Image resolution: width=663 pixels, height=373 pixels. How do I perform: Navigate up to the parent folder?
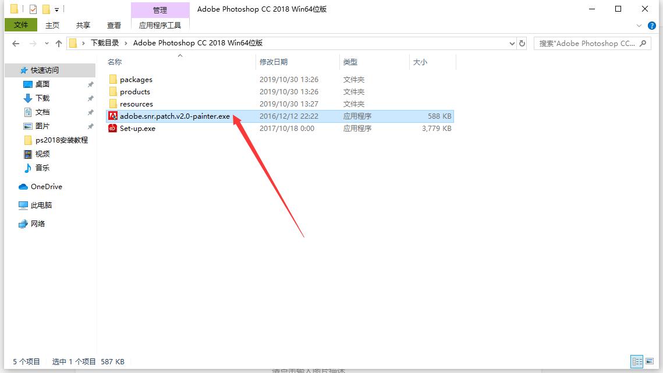(x=59, y=42)
